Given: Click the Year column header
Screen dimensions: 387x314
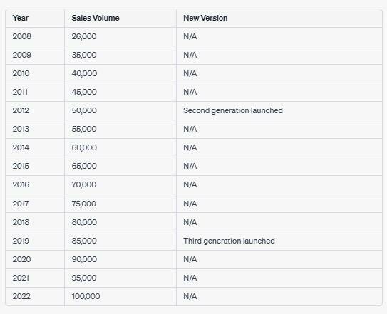Looking at the screenshot, I should click(35, 18).
